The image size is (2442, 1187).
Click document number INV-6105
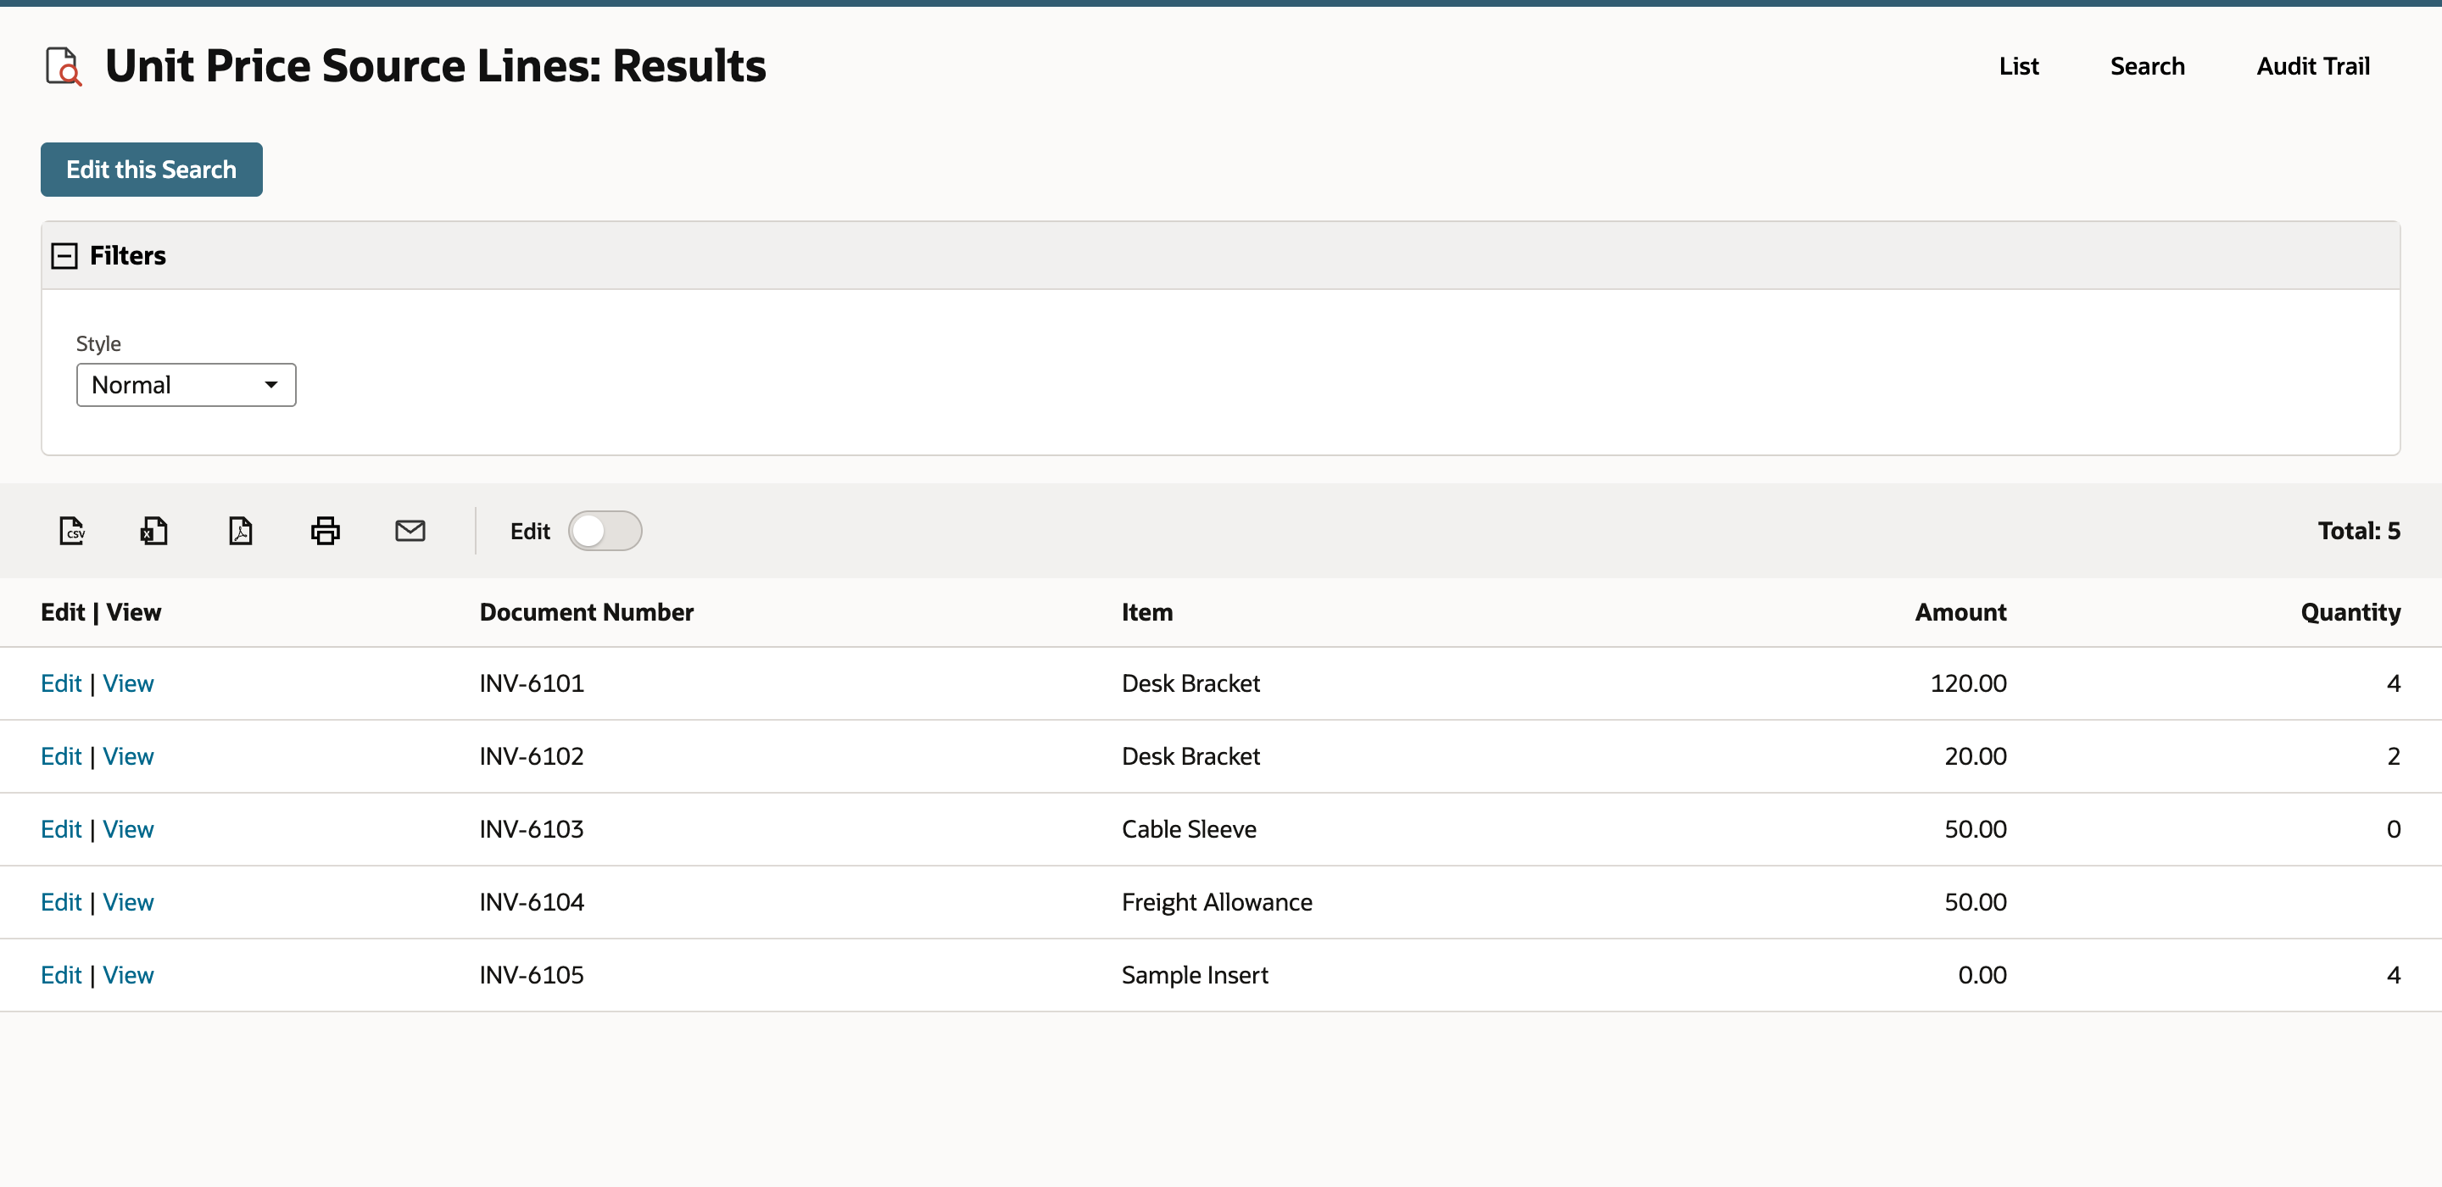[x=531, y=976]
